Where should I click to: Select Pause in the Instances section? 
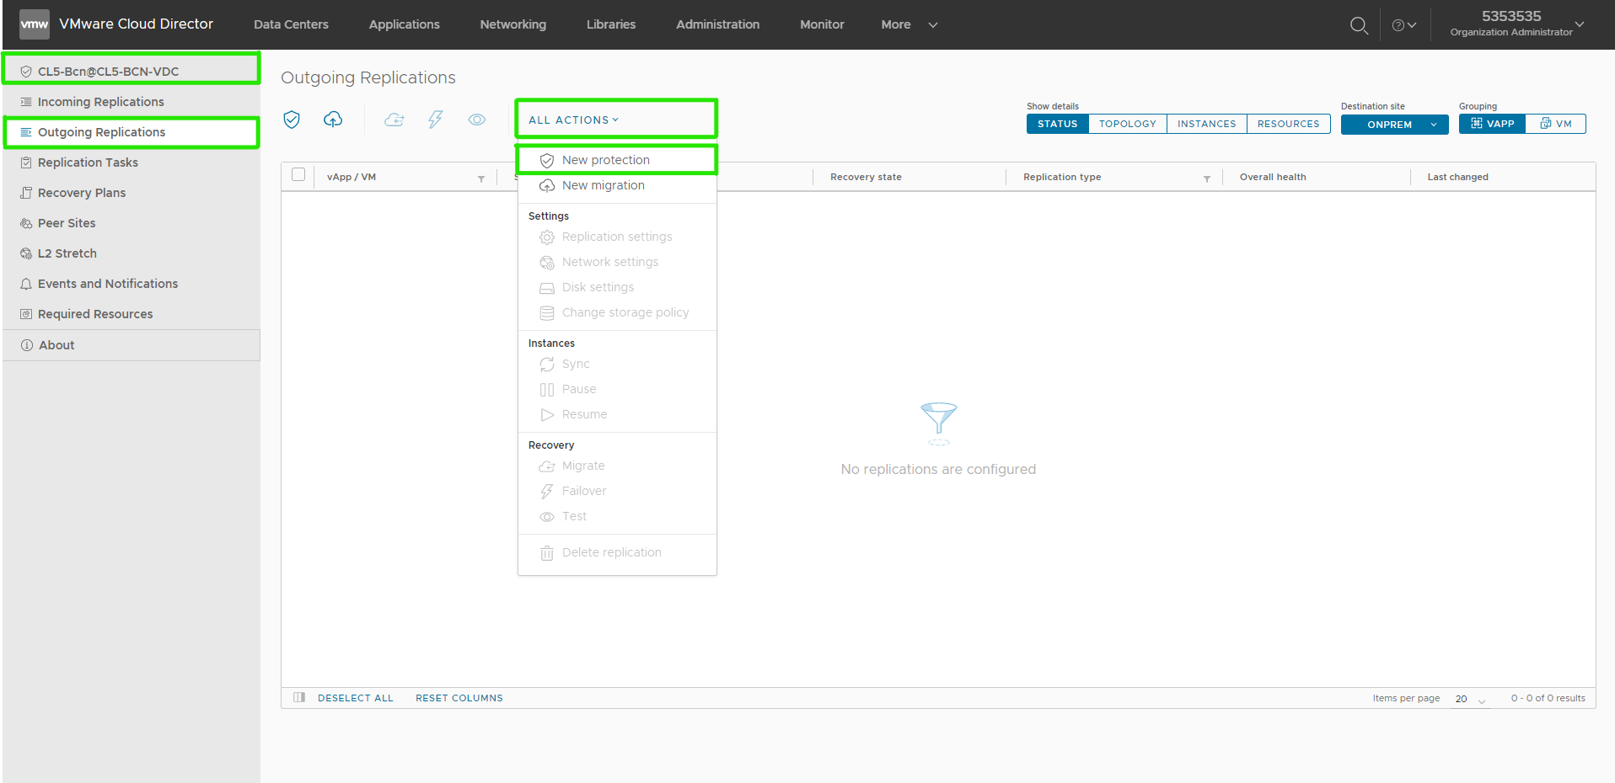tap(617, 389)
